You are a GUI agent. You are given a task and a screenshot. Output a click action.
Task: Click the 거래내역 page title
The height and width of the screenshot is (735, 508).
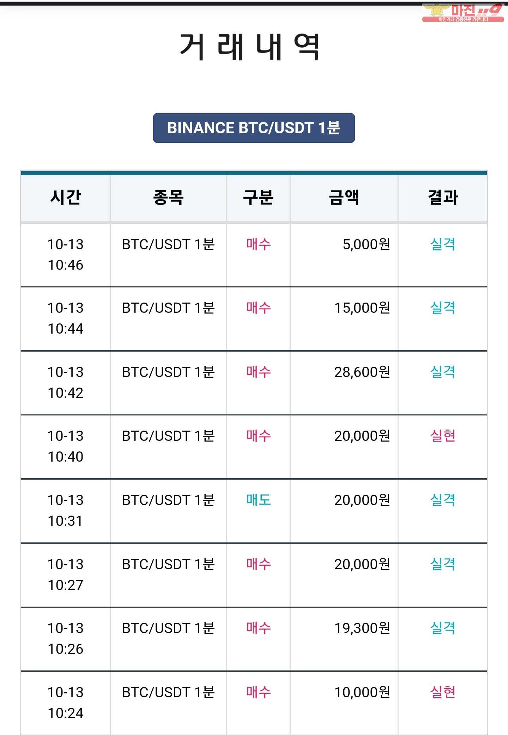[x=250, y=46]
